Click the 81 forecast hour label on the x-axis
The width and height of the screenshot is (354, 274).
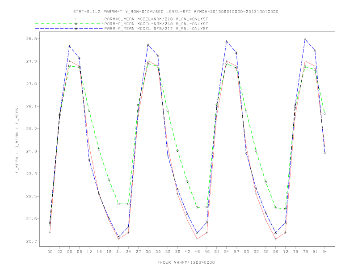coord(315,252)
